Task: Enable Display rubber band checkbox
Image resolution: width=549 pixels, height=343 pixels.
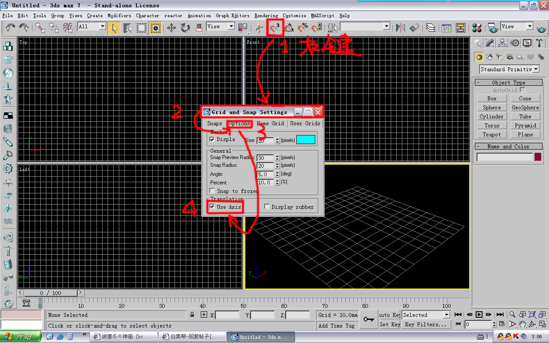Action: pos(267,207)
